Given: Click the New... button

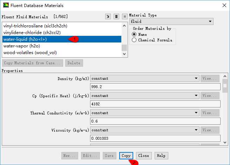Looking at the screenshot, I should click(70, 156).
